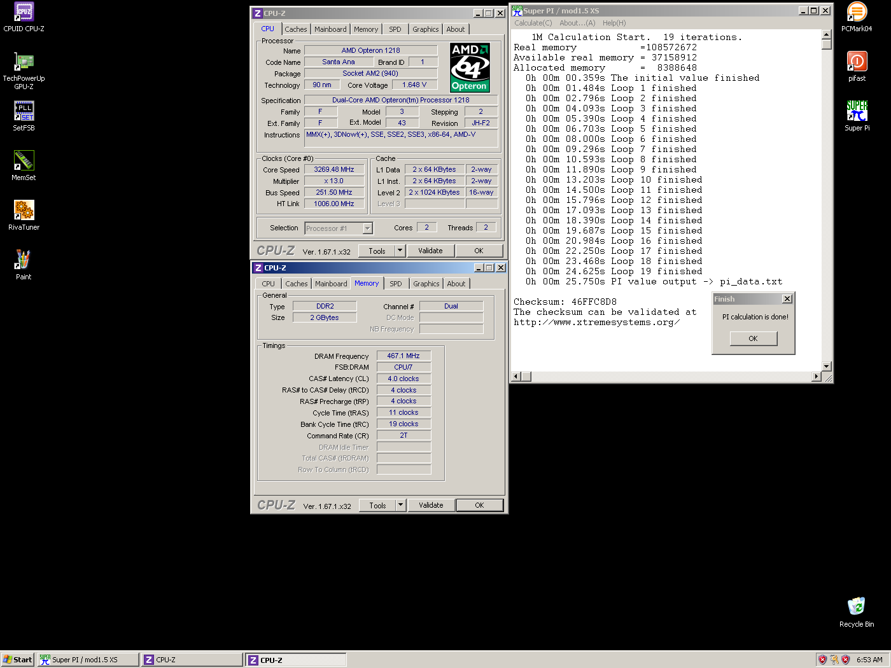Viewport: 891px width, 668px height.
Task: Switch to Mainboard tab in lower CPU-Z window
Action: pos(331,284)
